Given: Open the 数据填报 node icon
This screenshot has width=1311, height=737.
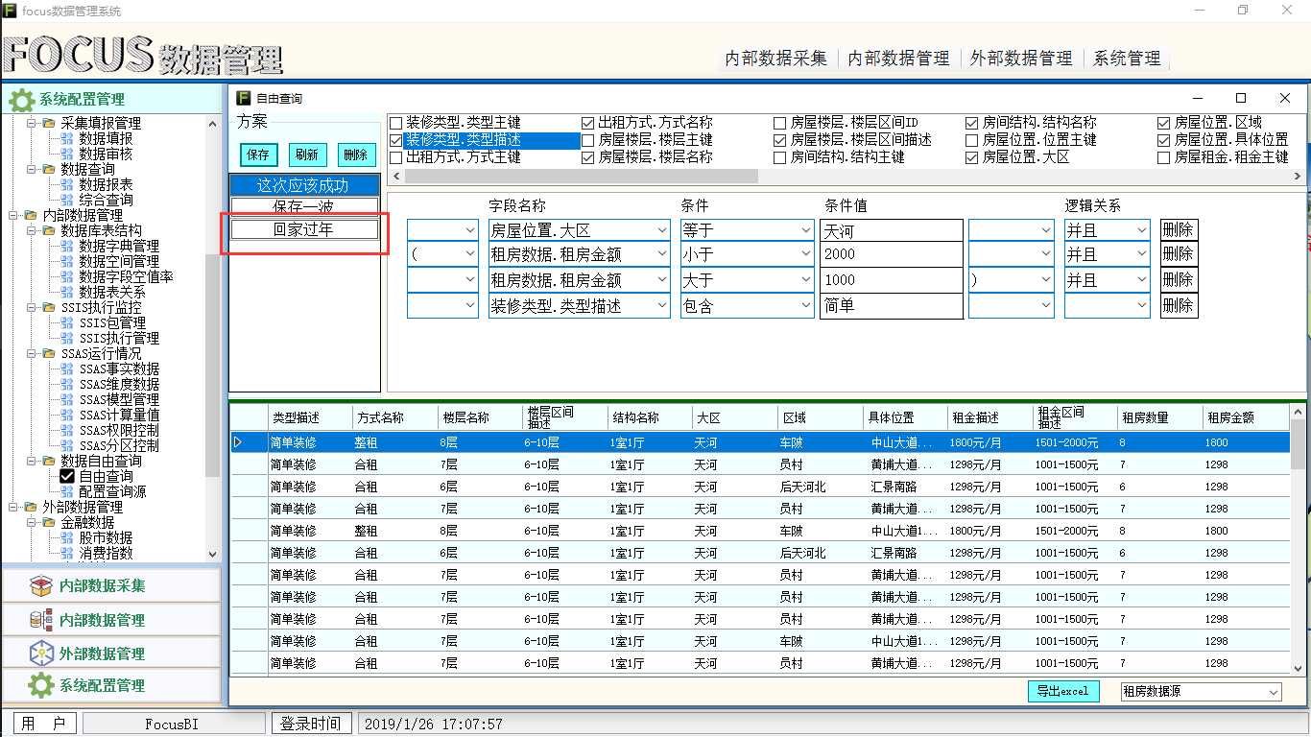Looking at the screenshot, I should (66, 138).
